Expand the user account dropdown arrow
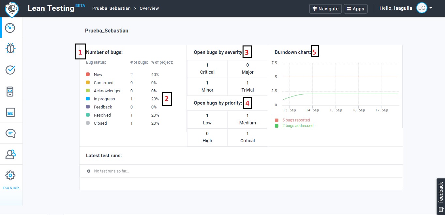445x215 pixels. (x=431, y=8)
